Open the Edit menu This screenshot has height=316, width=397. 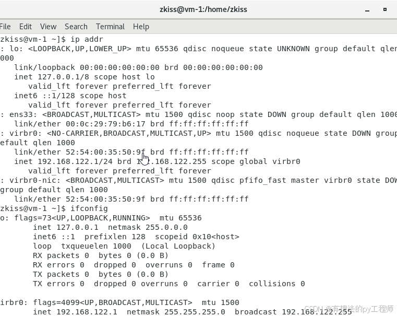pos(26,27)
